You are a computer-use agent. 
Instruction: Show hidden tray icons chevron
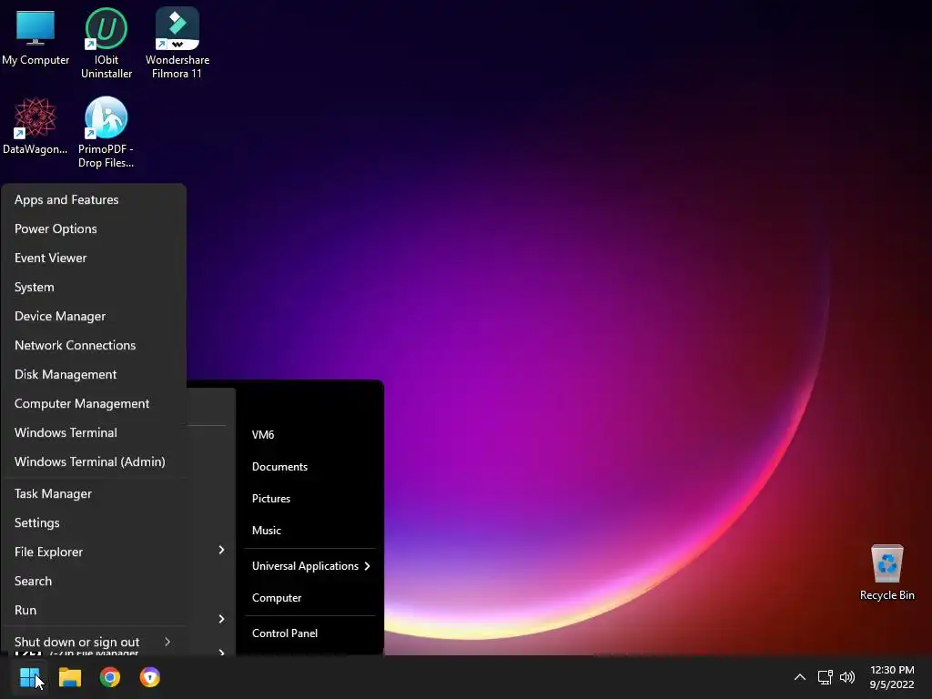[x=800, y=677]
